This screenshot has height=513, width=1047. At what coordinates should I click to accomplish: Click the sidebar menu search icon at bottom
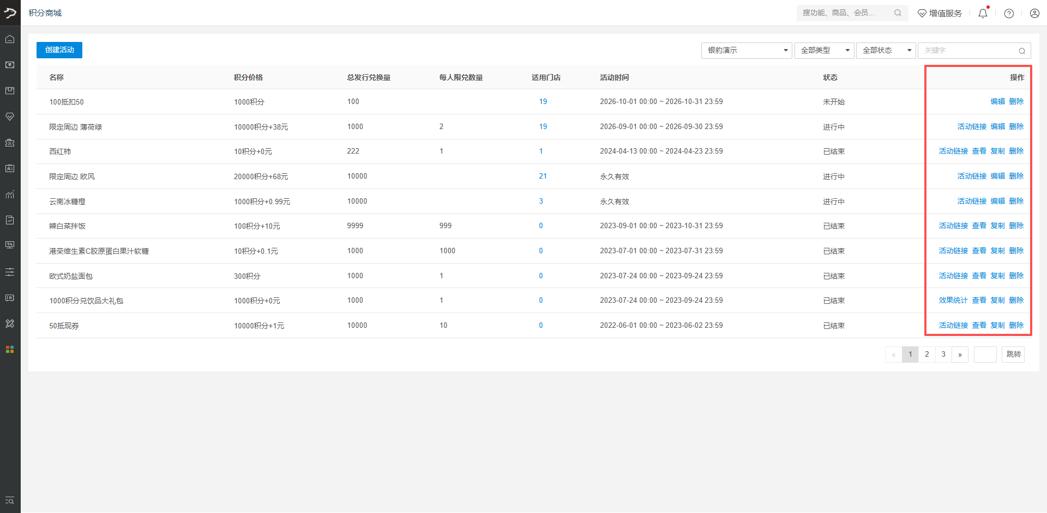point(10,500)
